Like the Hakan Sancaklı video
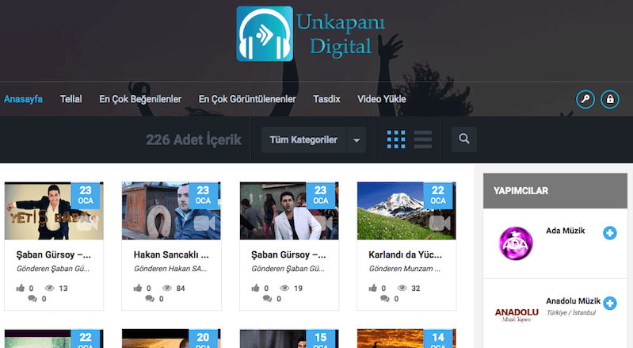This screenshot has height=348, width=633. click(138, 288)
